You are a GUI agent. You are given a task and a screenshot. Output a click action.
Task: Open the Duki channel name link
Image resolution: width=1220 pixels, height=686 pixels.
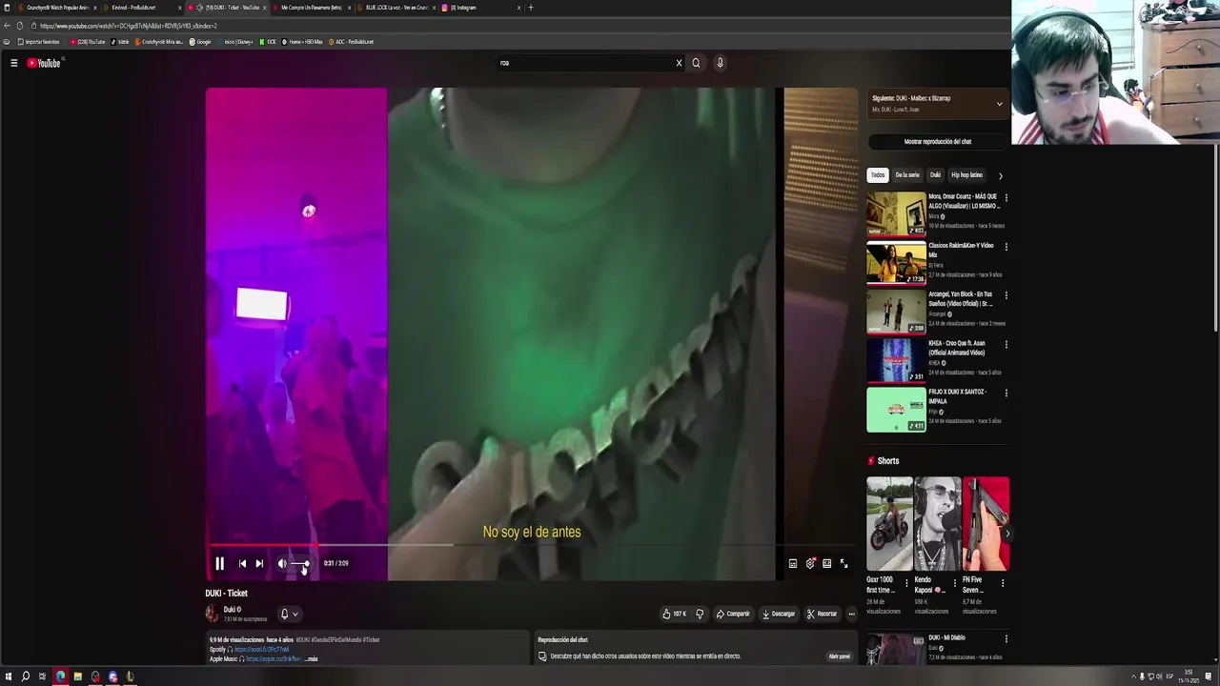[232, 610]
